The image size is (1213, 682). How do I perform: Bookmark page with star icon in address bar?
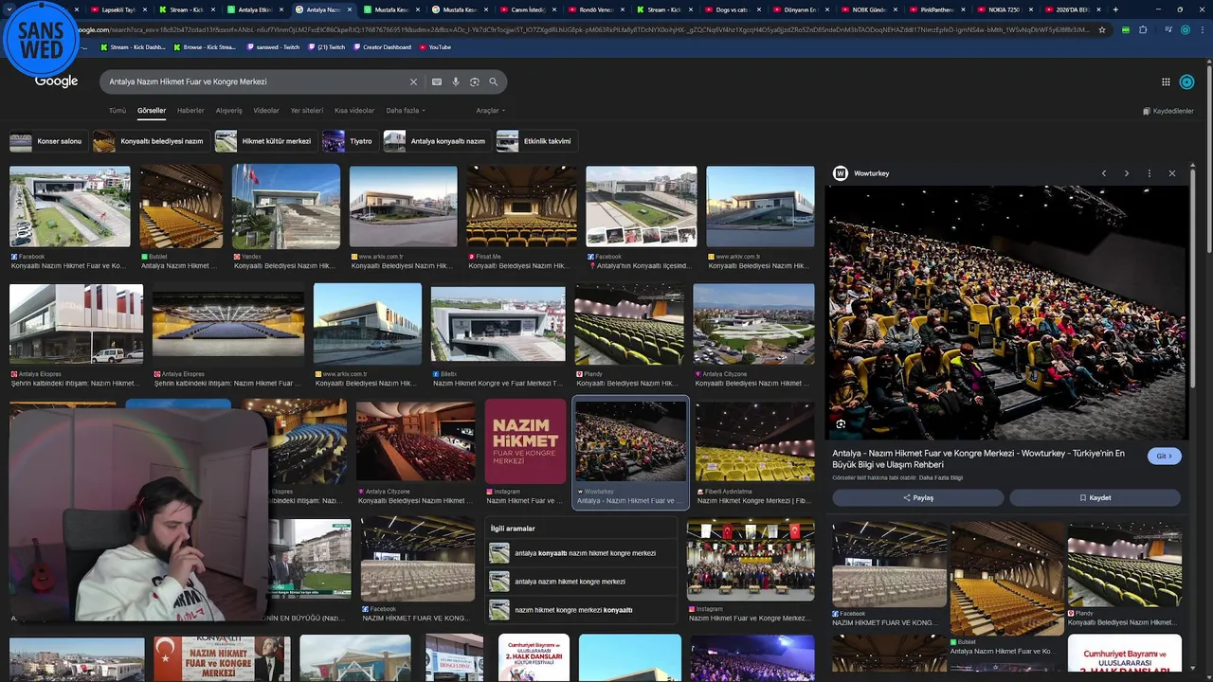coord(1102,29)
